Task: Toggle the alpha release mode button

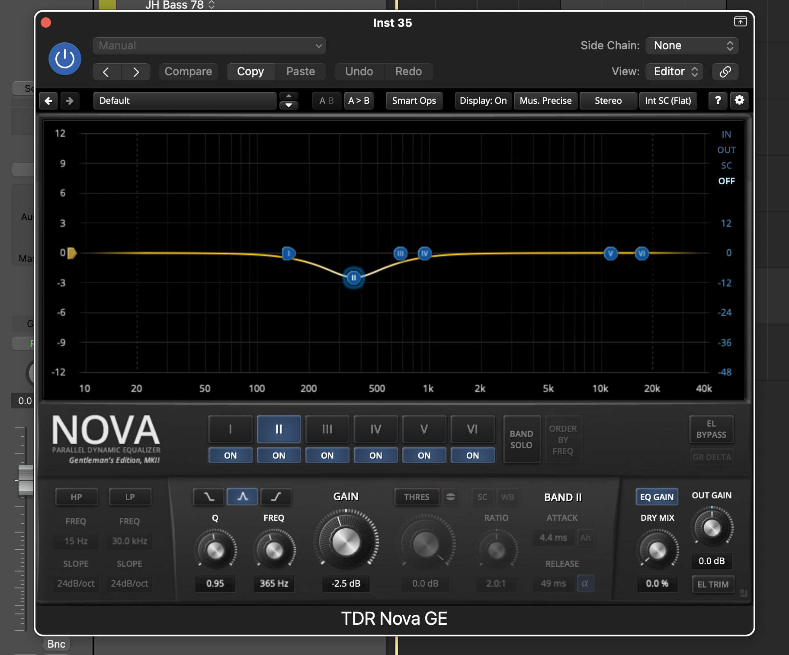Action: [585, 583]
